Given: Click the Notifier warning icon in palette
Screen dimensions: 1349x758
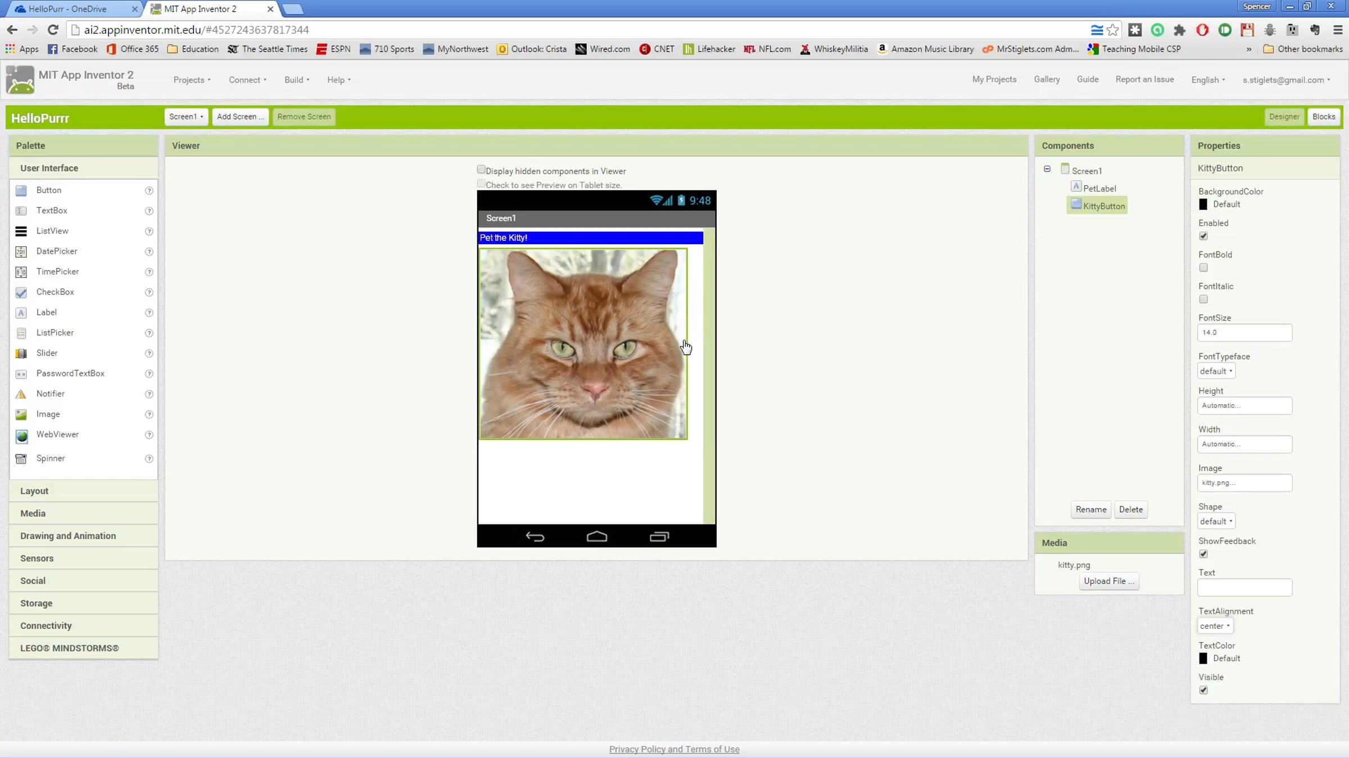Looking at the screenshot, I should [x=21, y=394].
